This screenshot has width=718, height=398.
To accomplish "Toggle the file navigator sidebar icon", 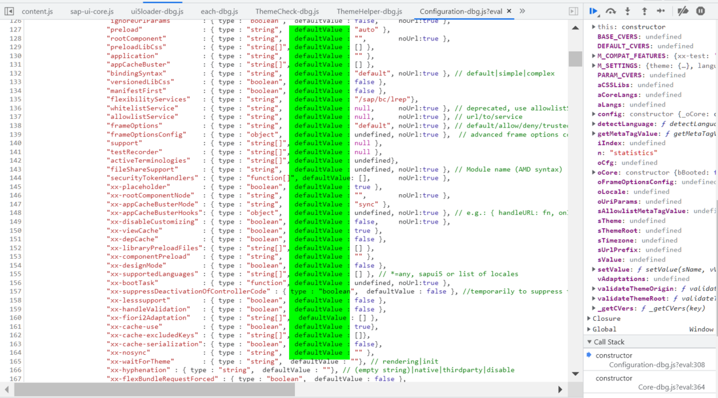I will tap(9, 11).
